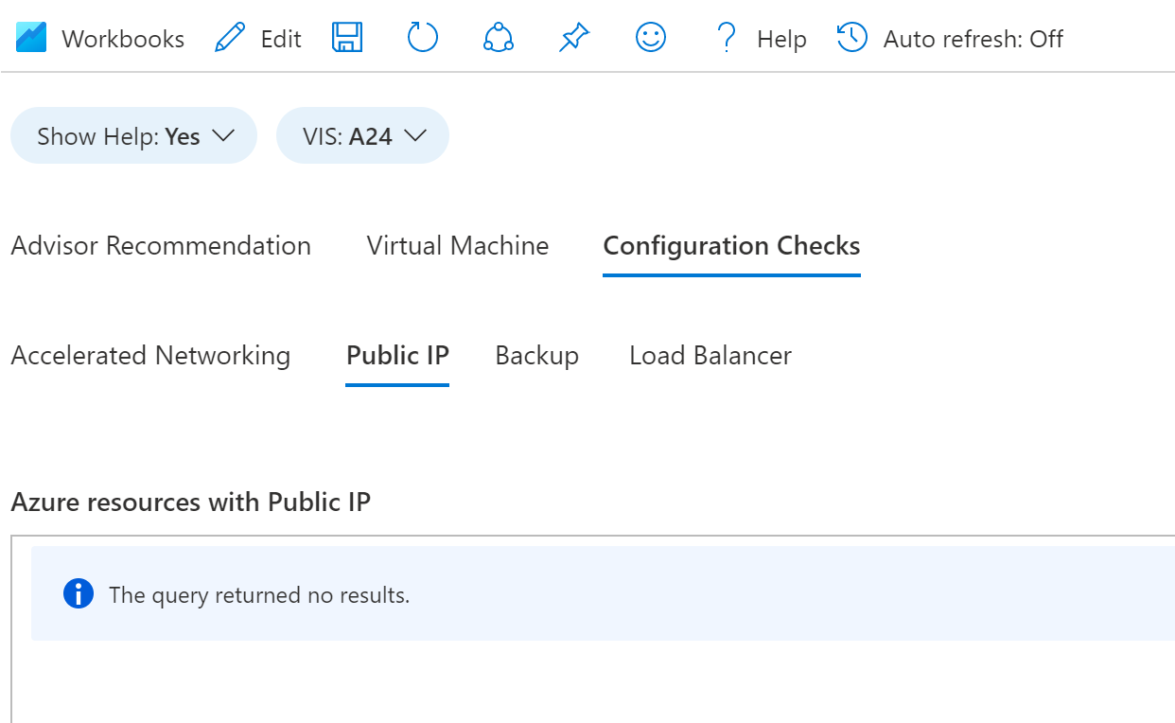The height and width of the screenshot is (723, 1175).
Task: Click the Auto refresh clock icon
Action: pos(852,38)
